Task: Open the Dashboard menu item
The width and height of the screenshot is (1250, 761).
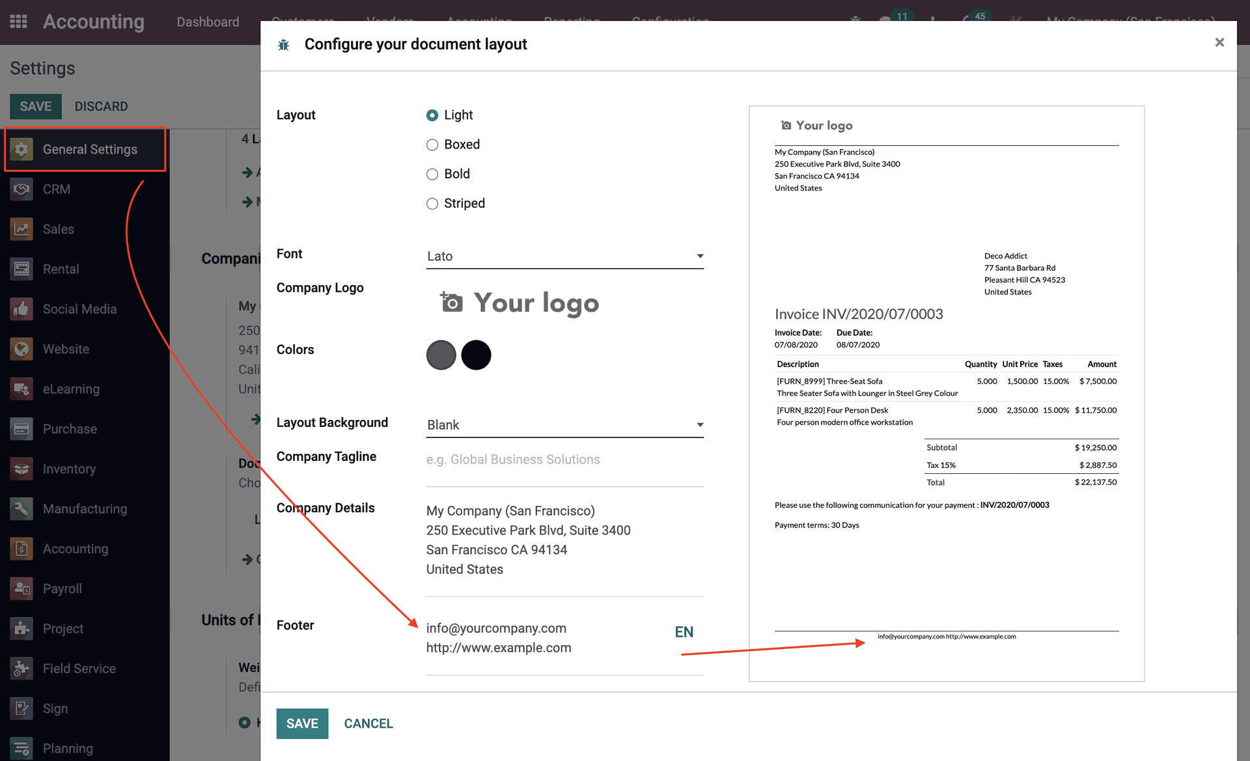Action: pyautogui.click(x=208, y=22)
